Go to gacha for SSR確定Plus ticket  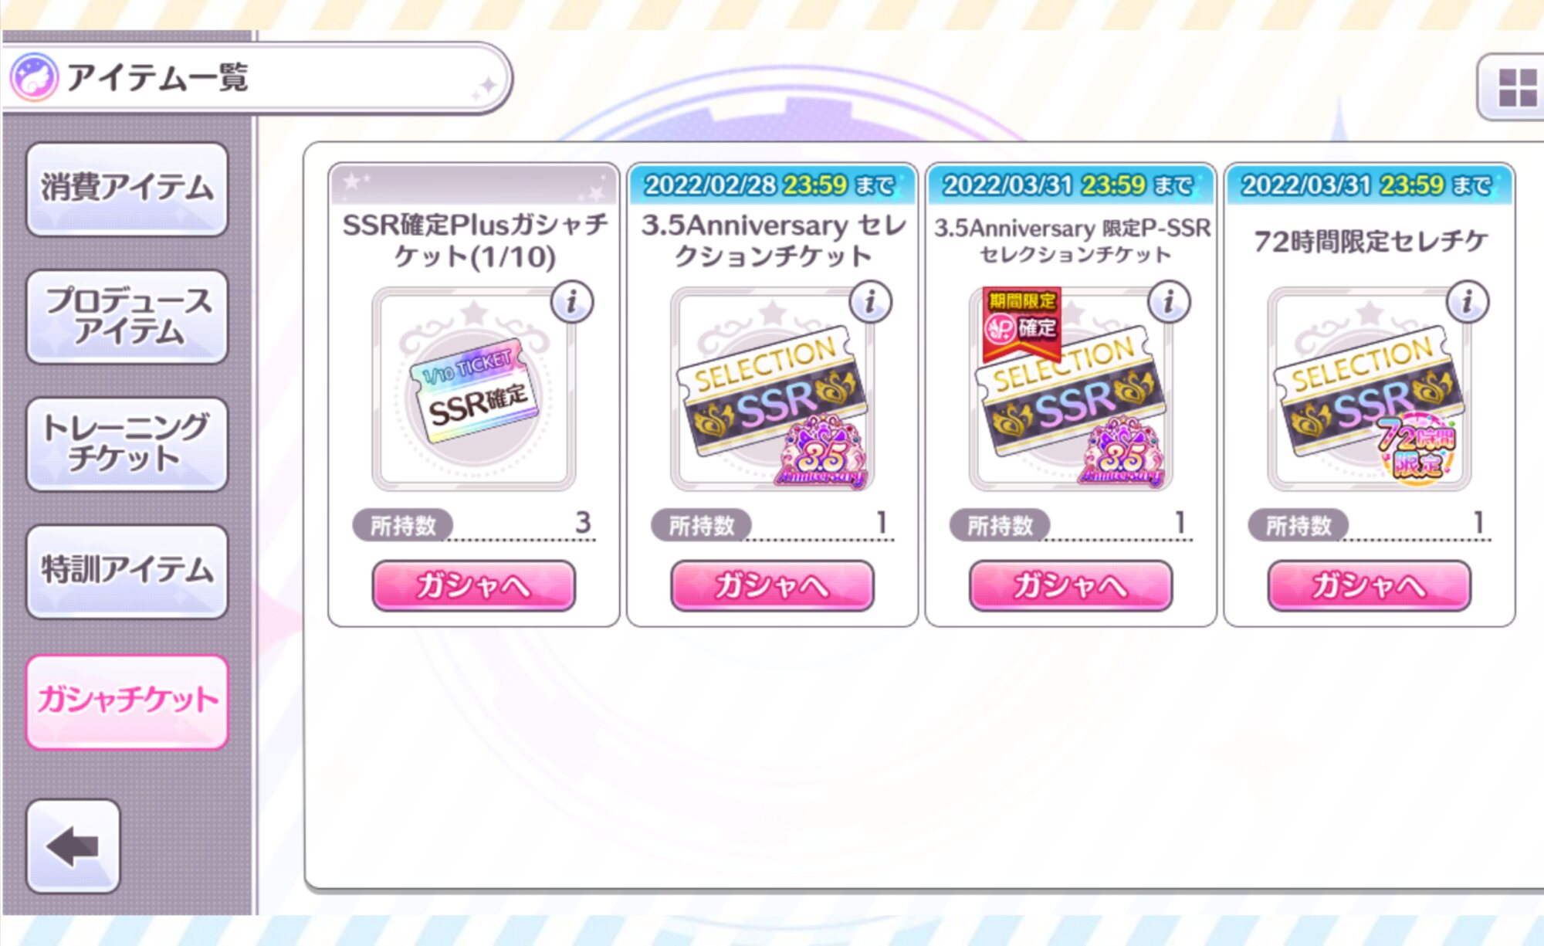pyautogui.click(x=473, y=586)
